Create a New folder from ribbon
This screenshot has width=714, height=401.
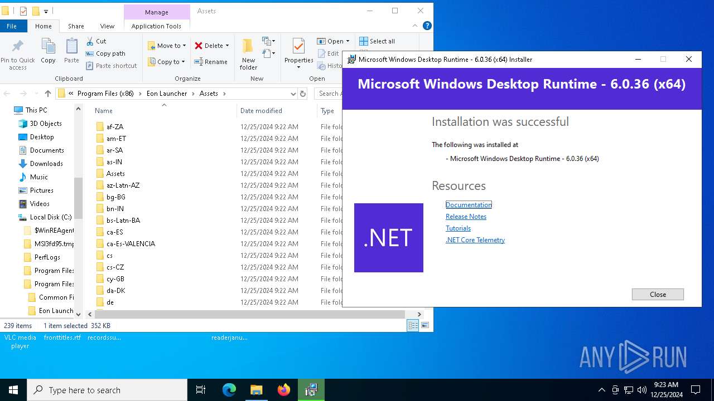[x=248, y=54]
